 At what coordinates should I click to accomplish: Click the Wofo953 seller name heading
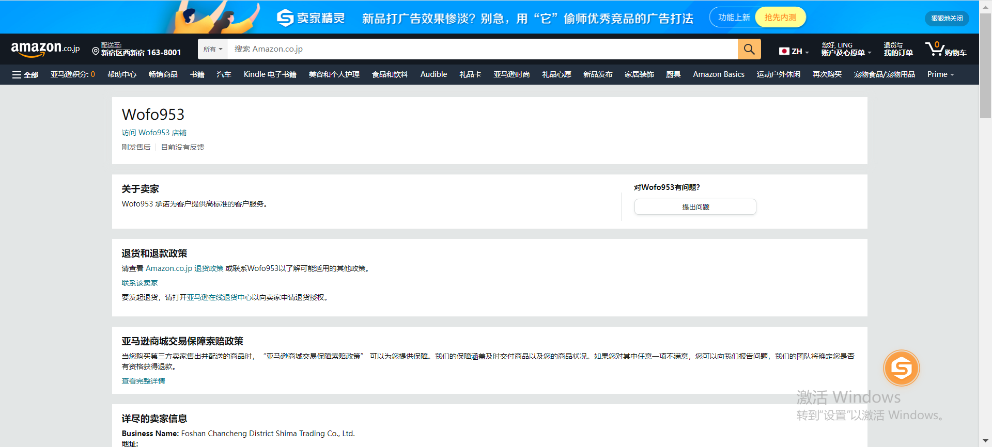click(153, 115)
